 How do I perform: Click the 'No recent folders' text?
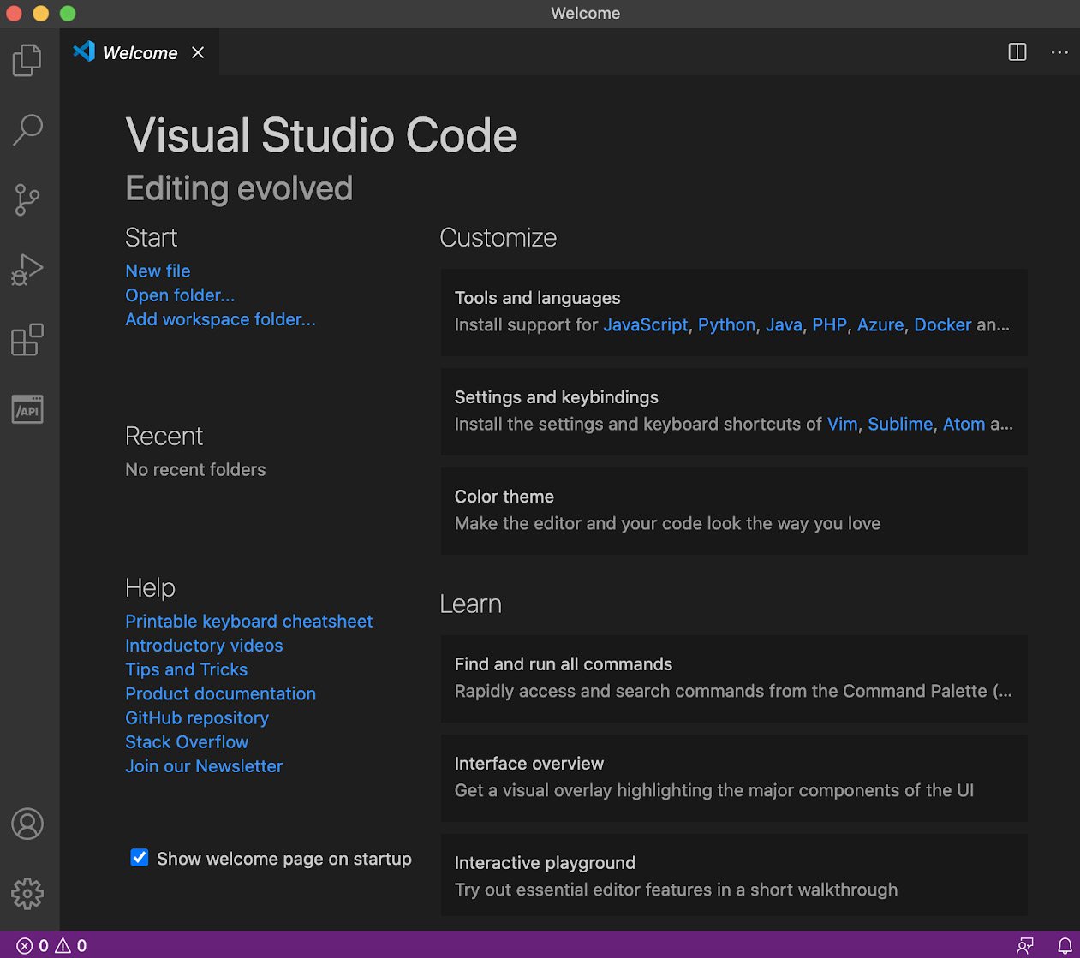(x=195, y=470)
